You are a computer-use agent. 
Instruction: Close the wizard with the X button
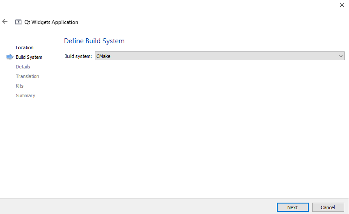[342, 5]
